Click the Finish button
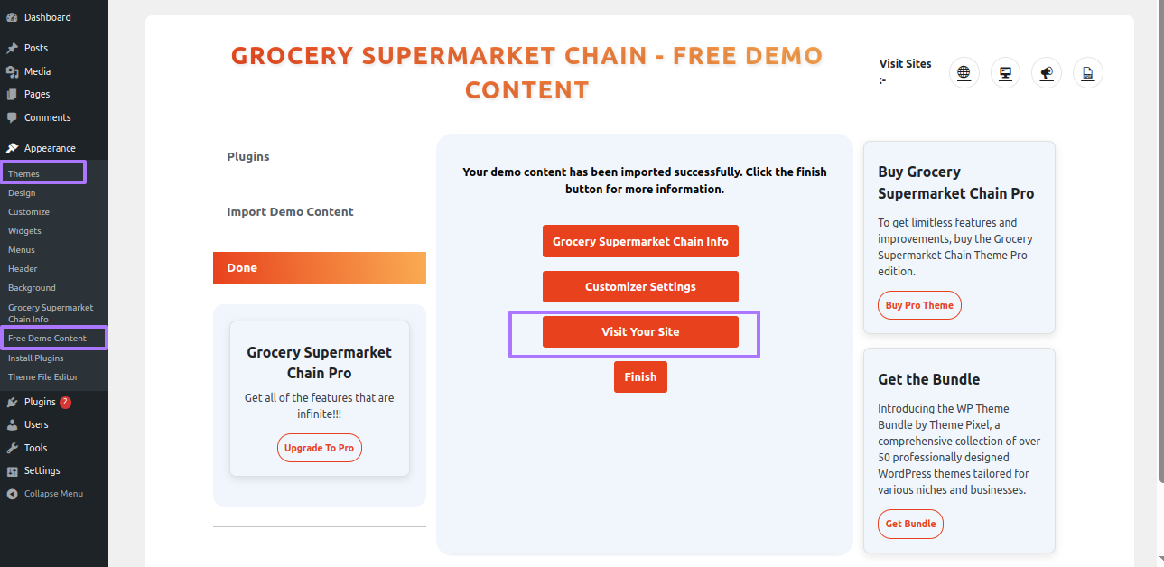The image size is (1164, 567). tap(640, 376)
